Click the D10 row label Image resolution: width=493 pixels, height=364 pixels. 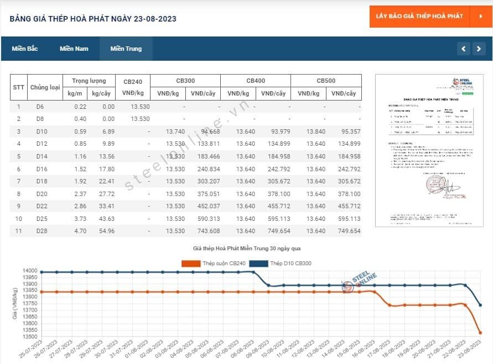42,131
